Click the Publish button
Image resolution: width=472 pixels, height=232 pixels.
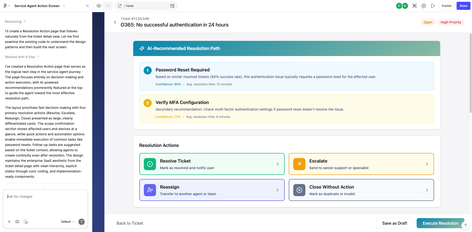point(446,6)
